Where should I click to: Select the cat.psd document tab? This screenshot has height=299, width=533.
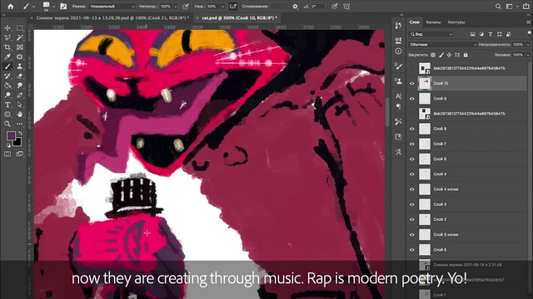(239, 17)
